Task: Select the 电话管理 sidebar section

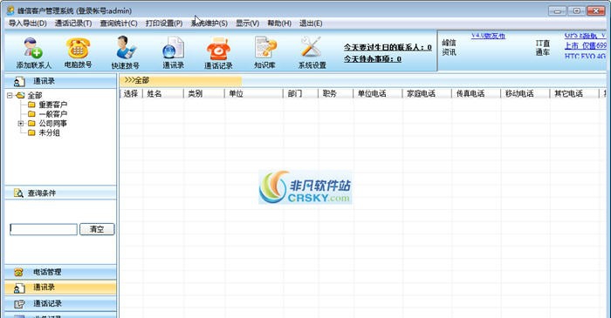Action: (60, 272)
